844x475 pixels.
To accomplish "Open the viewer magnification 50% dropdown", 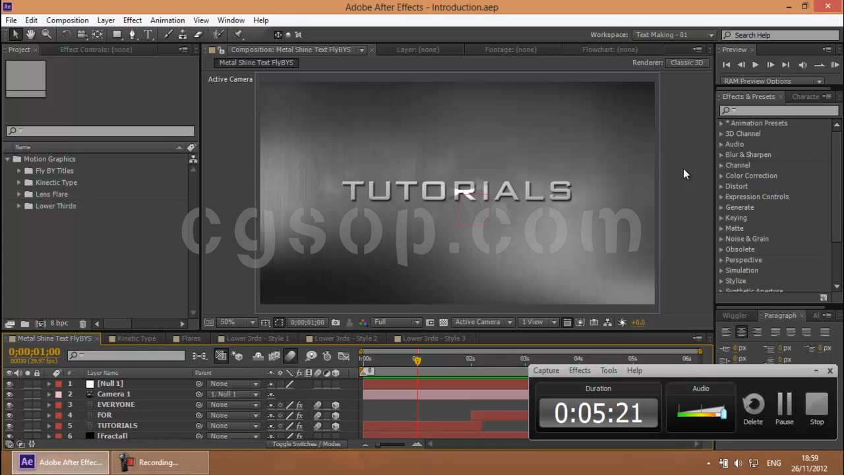I will [238, 323].
